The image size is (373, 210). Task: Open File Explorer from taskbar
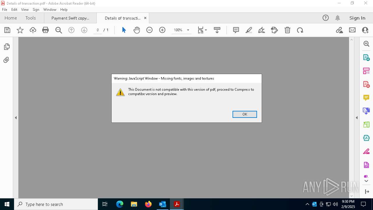pyautogui.click(x=134, y=204)
